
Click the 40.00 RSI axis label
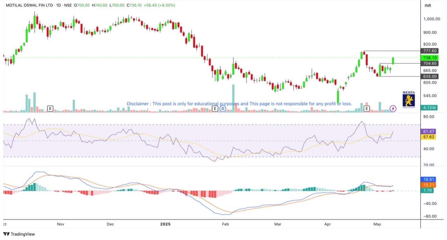click(429, 149)
